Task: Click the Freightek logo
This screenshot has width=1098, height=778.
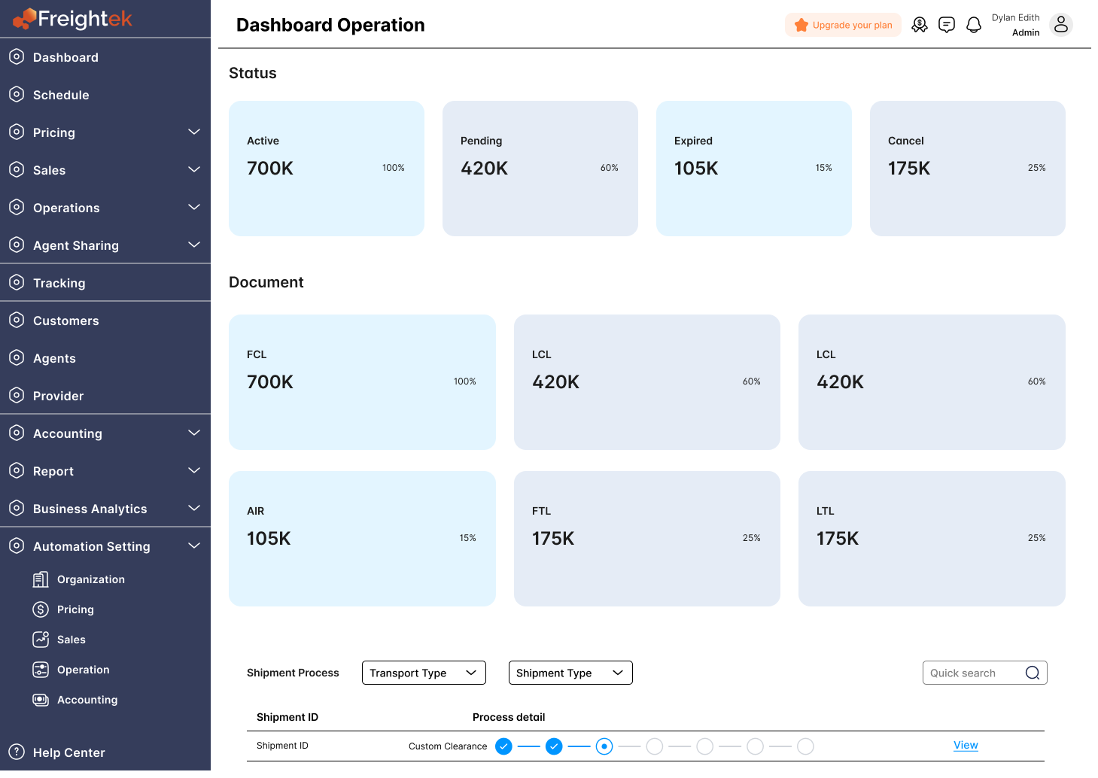Action: click(x=71, y=20)
